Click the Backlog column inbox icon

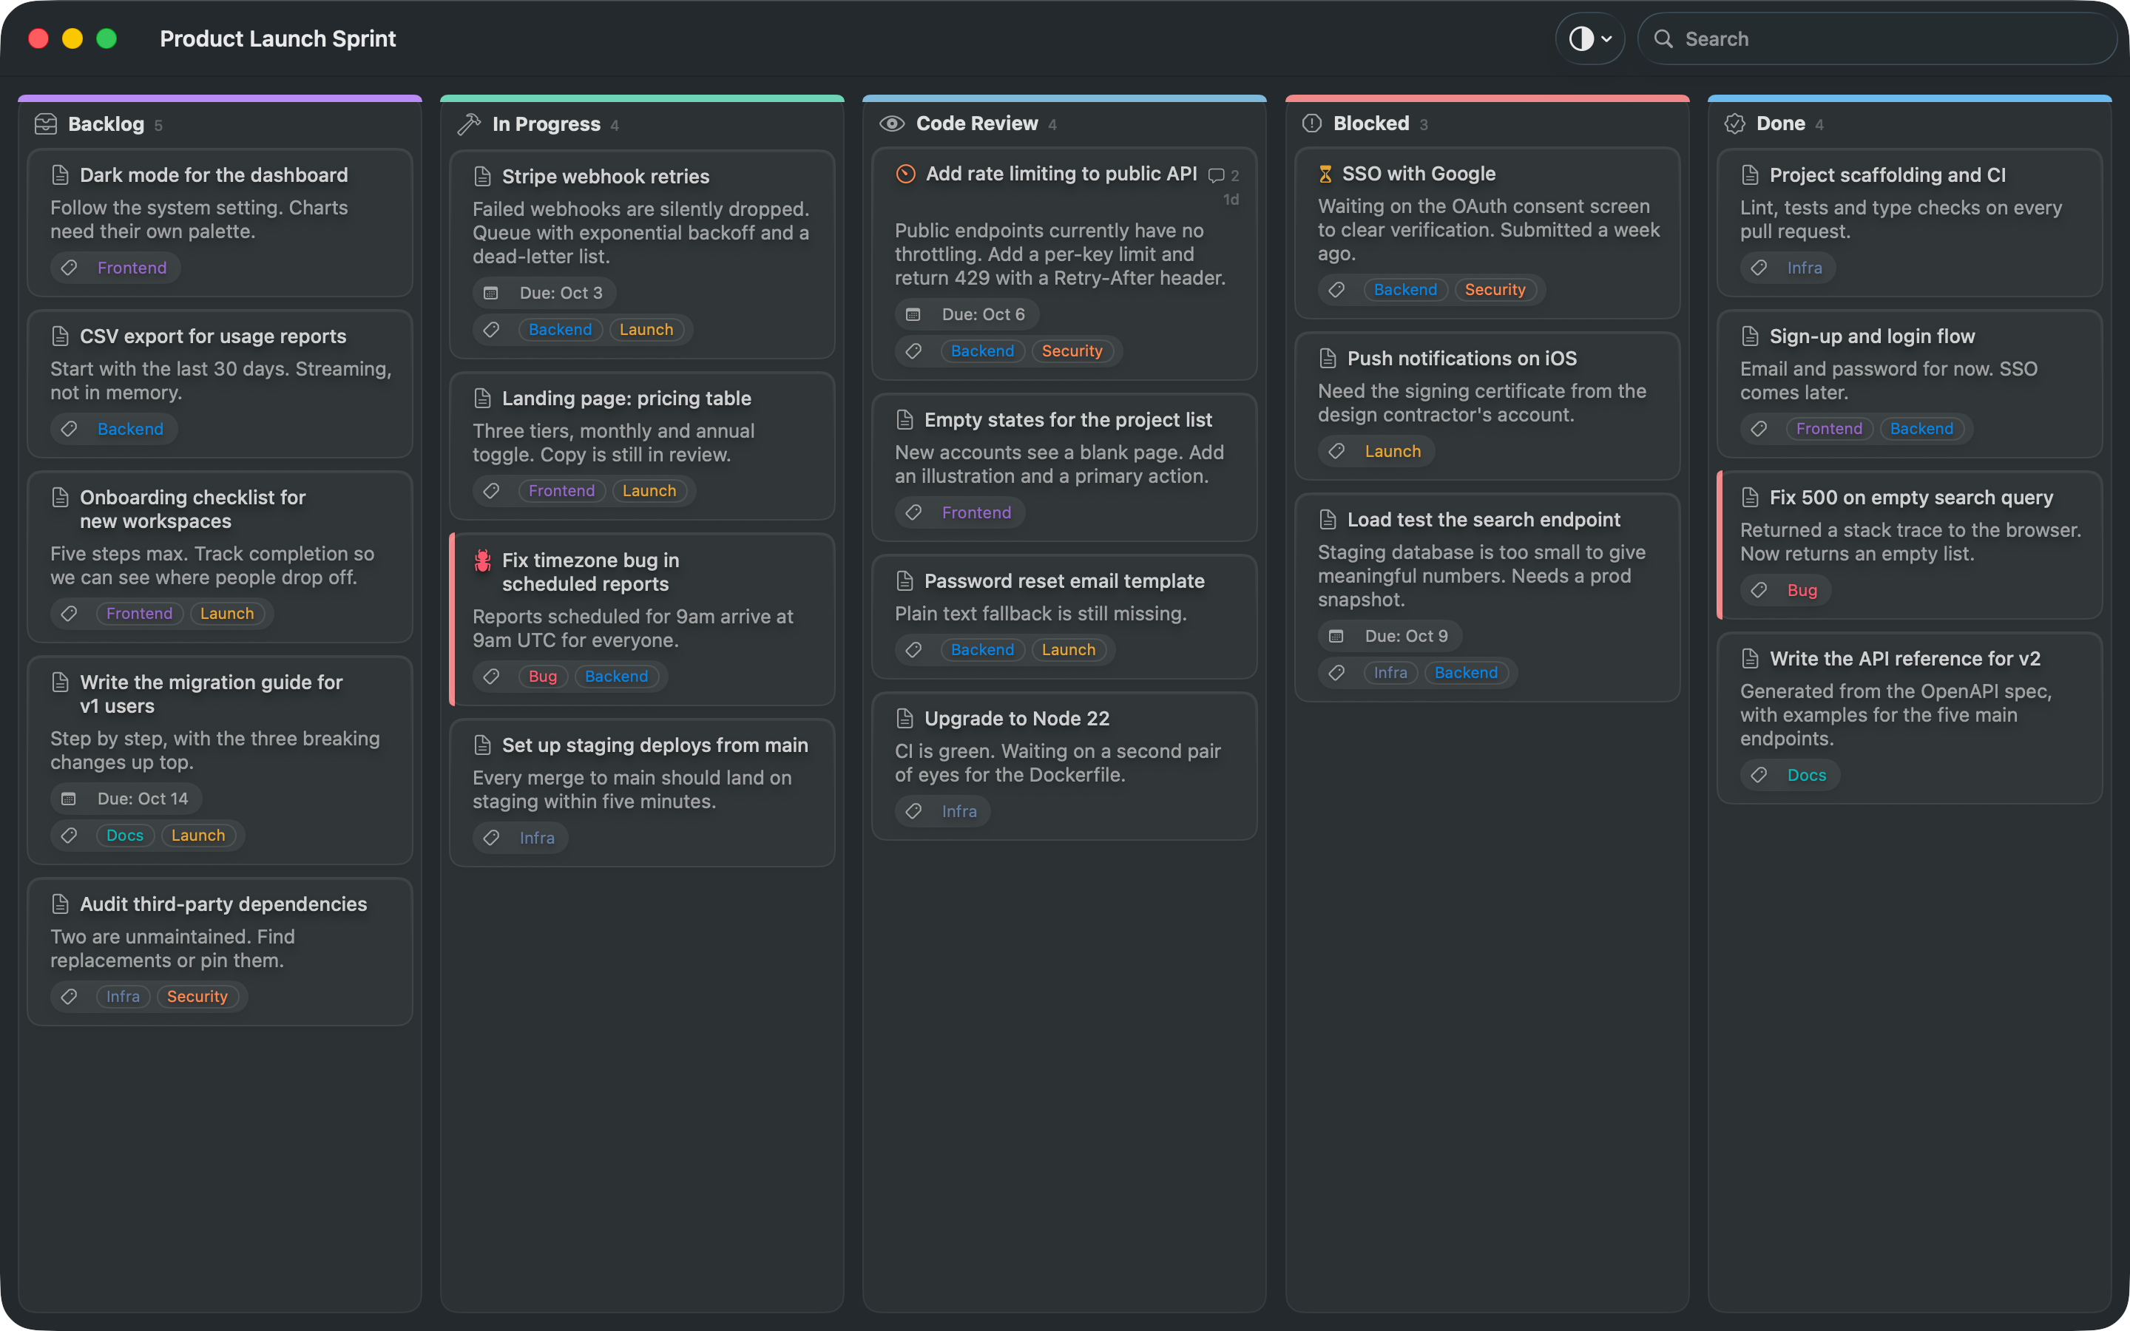click(x=46, y=124)
